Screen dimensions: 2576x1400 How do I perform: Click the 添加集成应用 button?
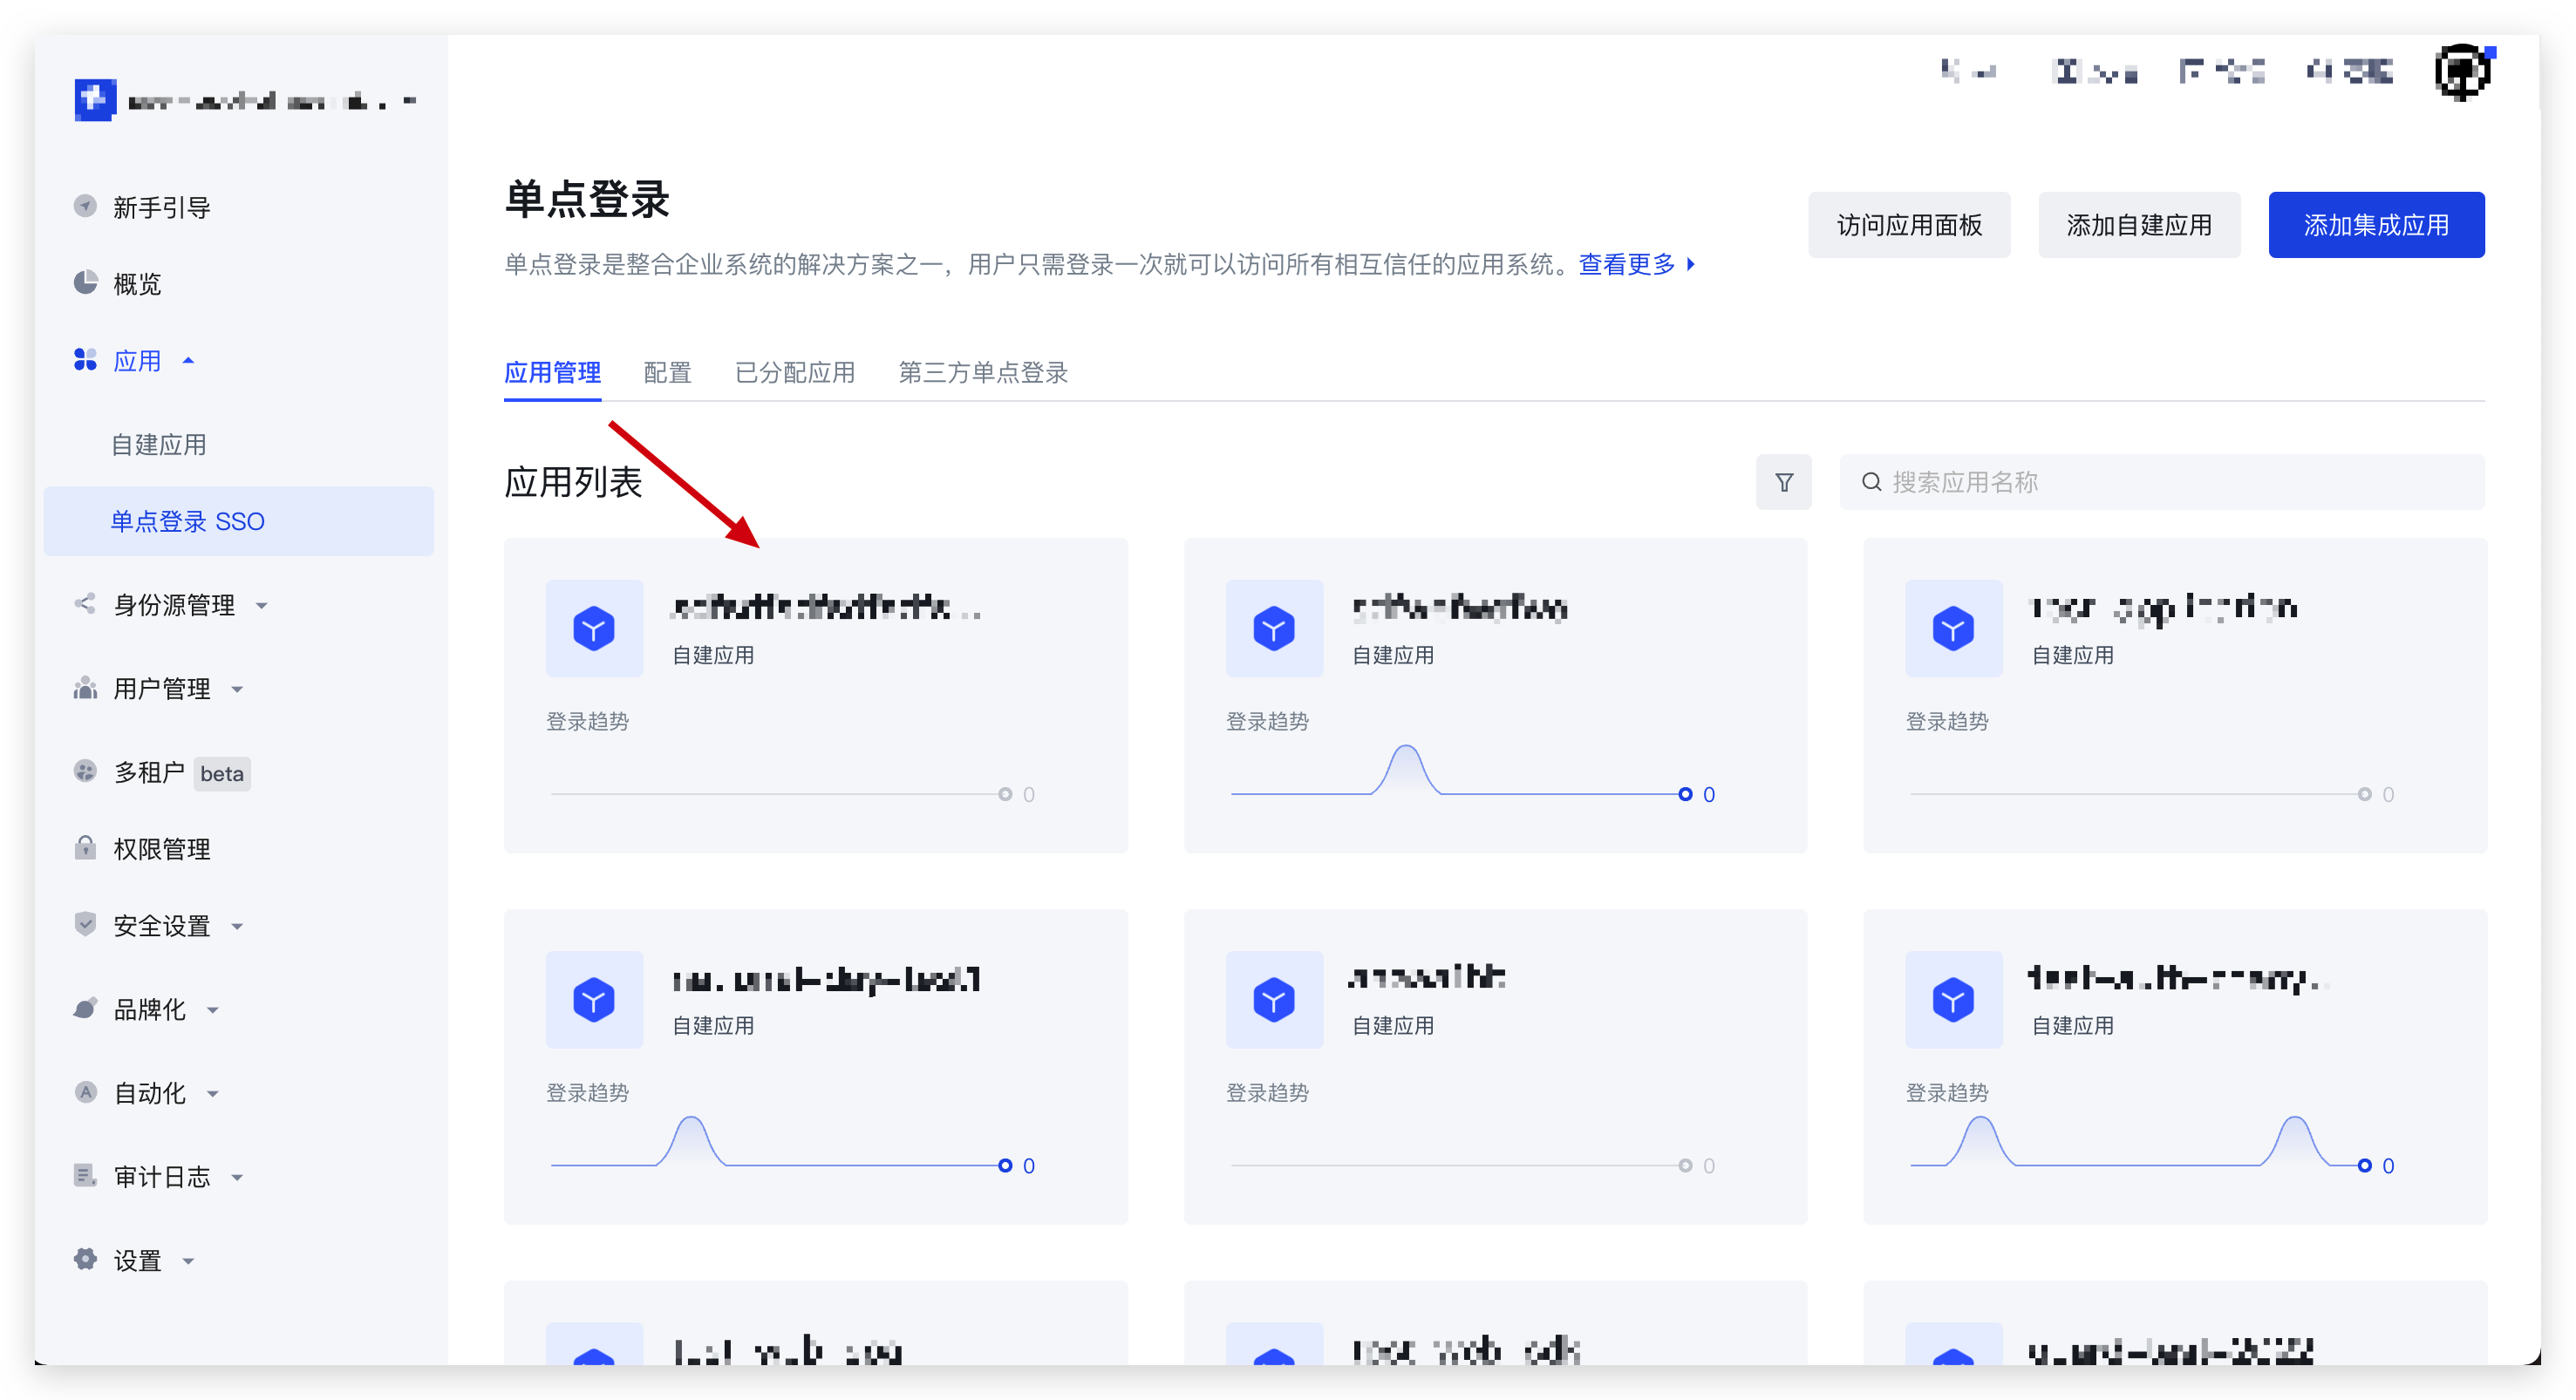pos(2375,225)
